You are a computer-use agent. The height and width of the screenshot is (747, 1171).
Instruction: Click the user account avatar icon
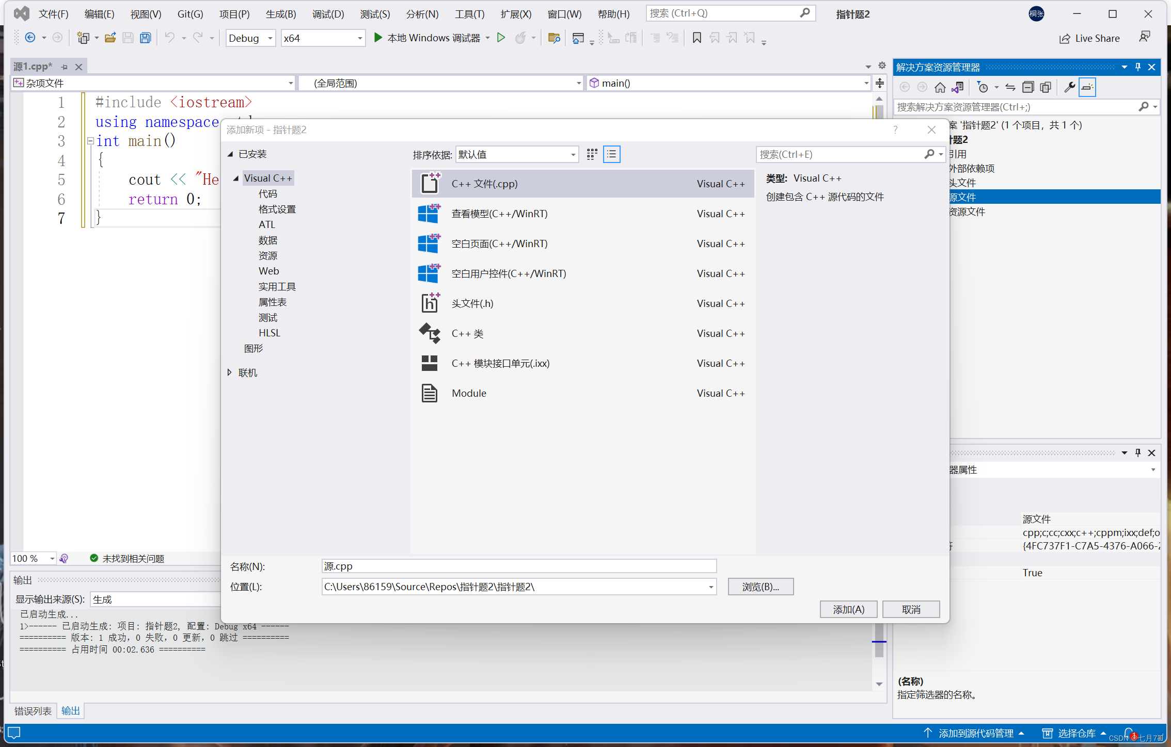pos(1036,14)
